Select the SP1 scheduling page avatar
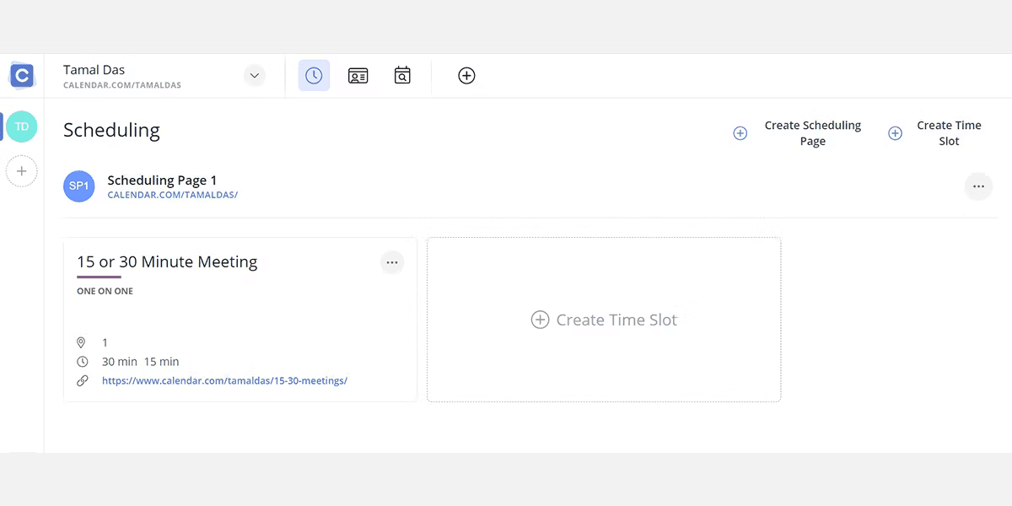This screenshot has height=506, width=1012. (79, 186)
